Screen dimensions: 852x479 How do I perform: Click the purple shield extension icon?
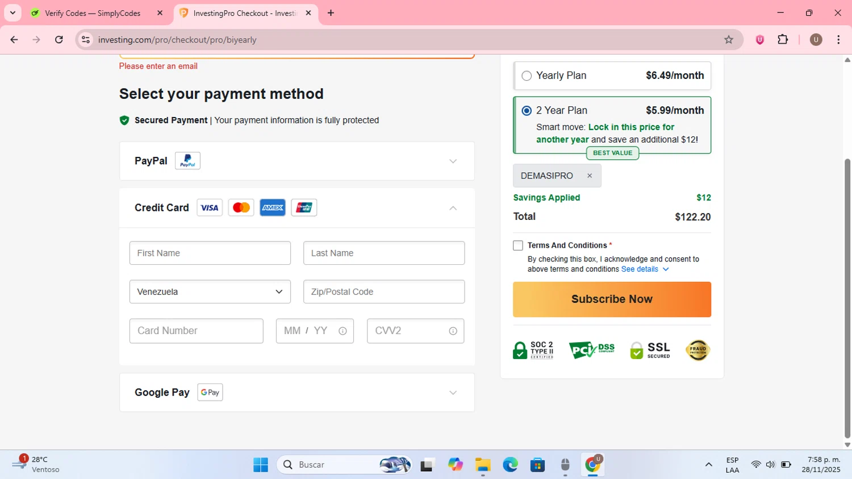point(760,40)
